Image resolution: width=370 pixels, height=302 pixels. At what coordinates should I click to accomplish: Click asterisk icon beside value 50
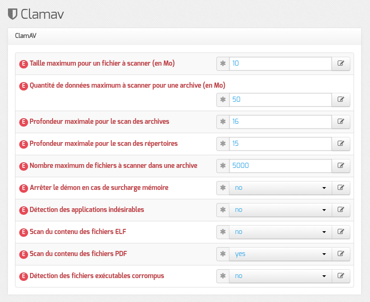click(223, 100)
